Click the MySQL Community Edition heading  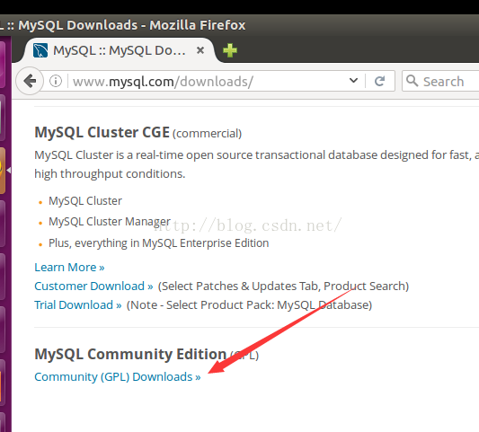click(x=130, y=354)
